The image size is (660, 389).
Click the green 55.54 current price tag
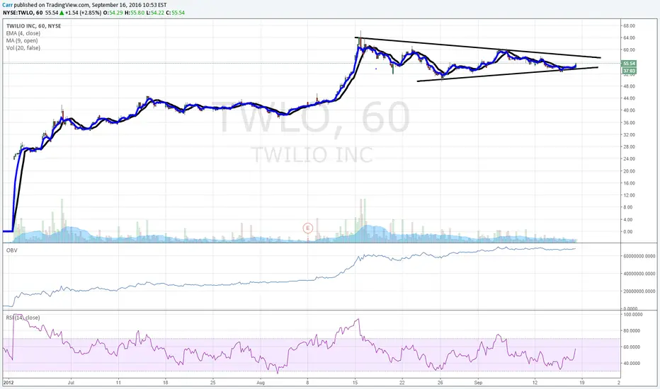point(629,64)
